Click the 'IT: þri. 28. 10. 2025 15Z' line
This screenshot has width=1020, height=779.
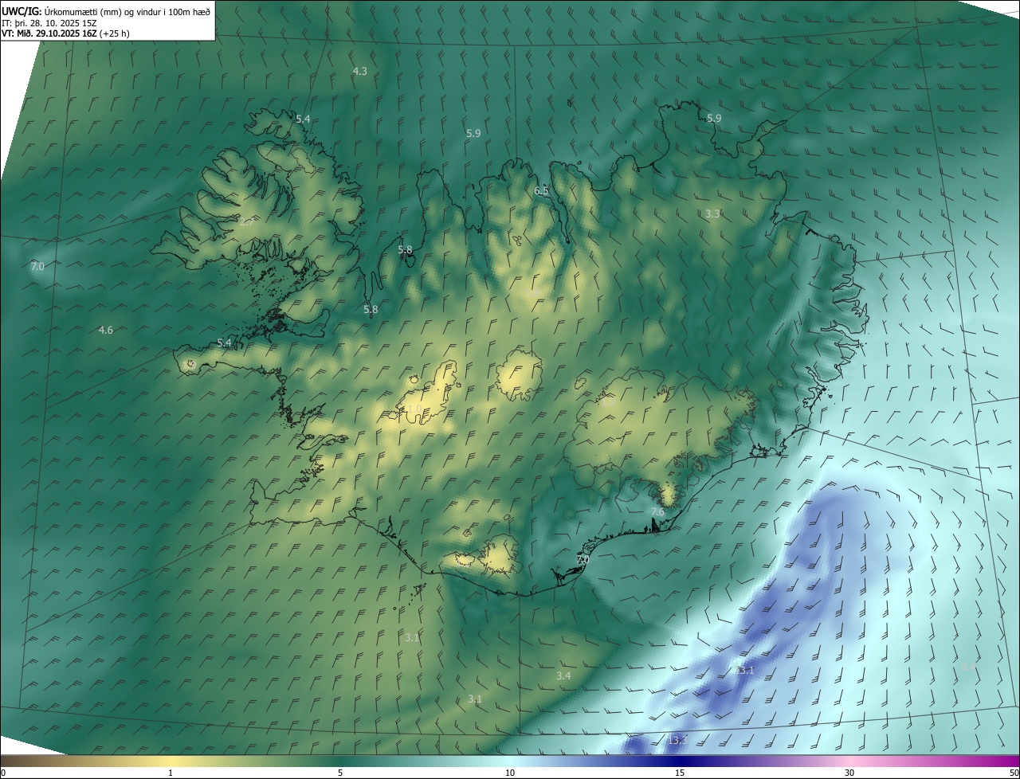pos(49,23)
